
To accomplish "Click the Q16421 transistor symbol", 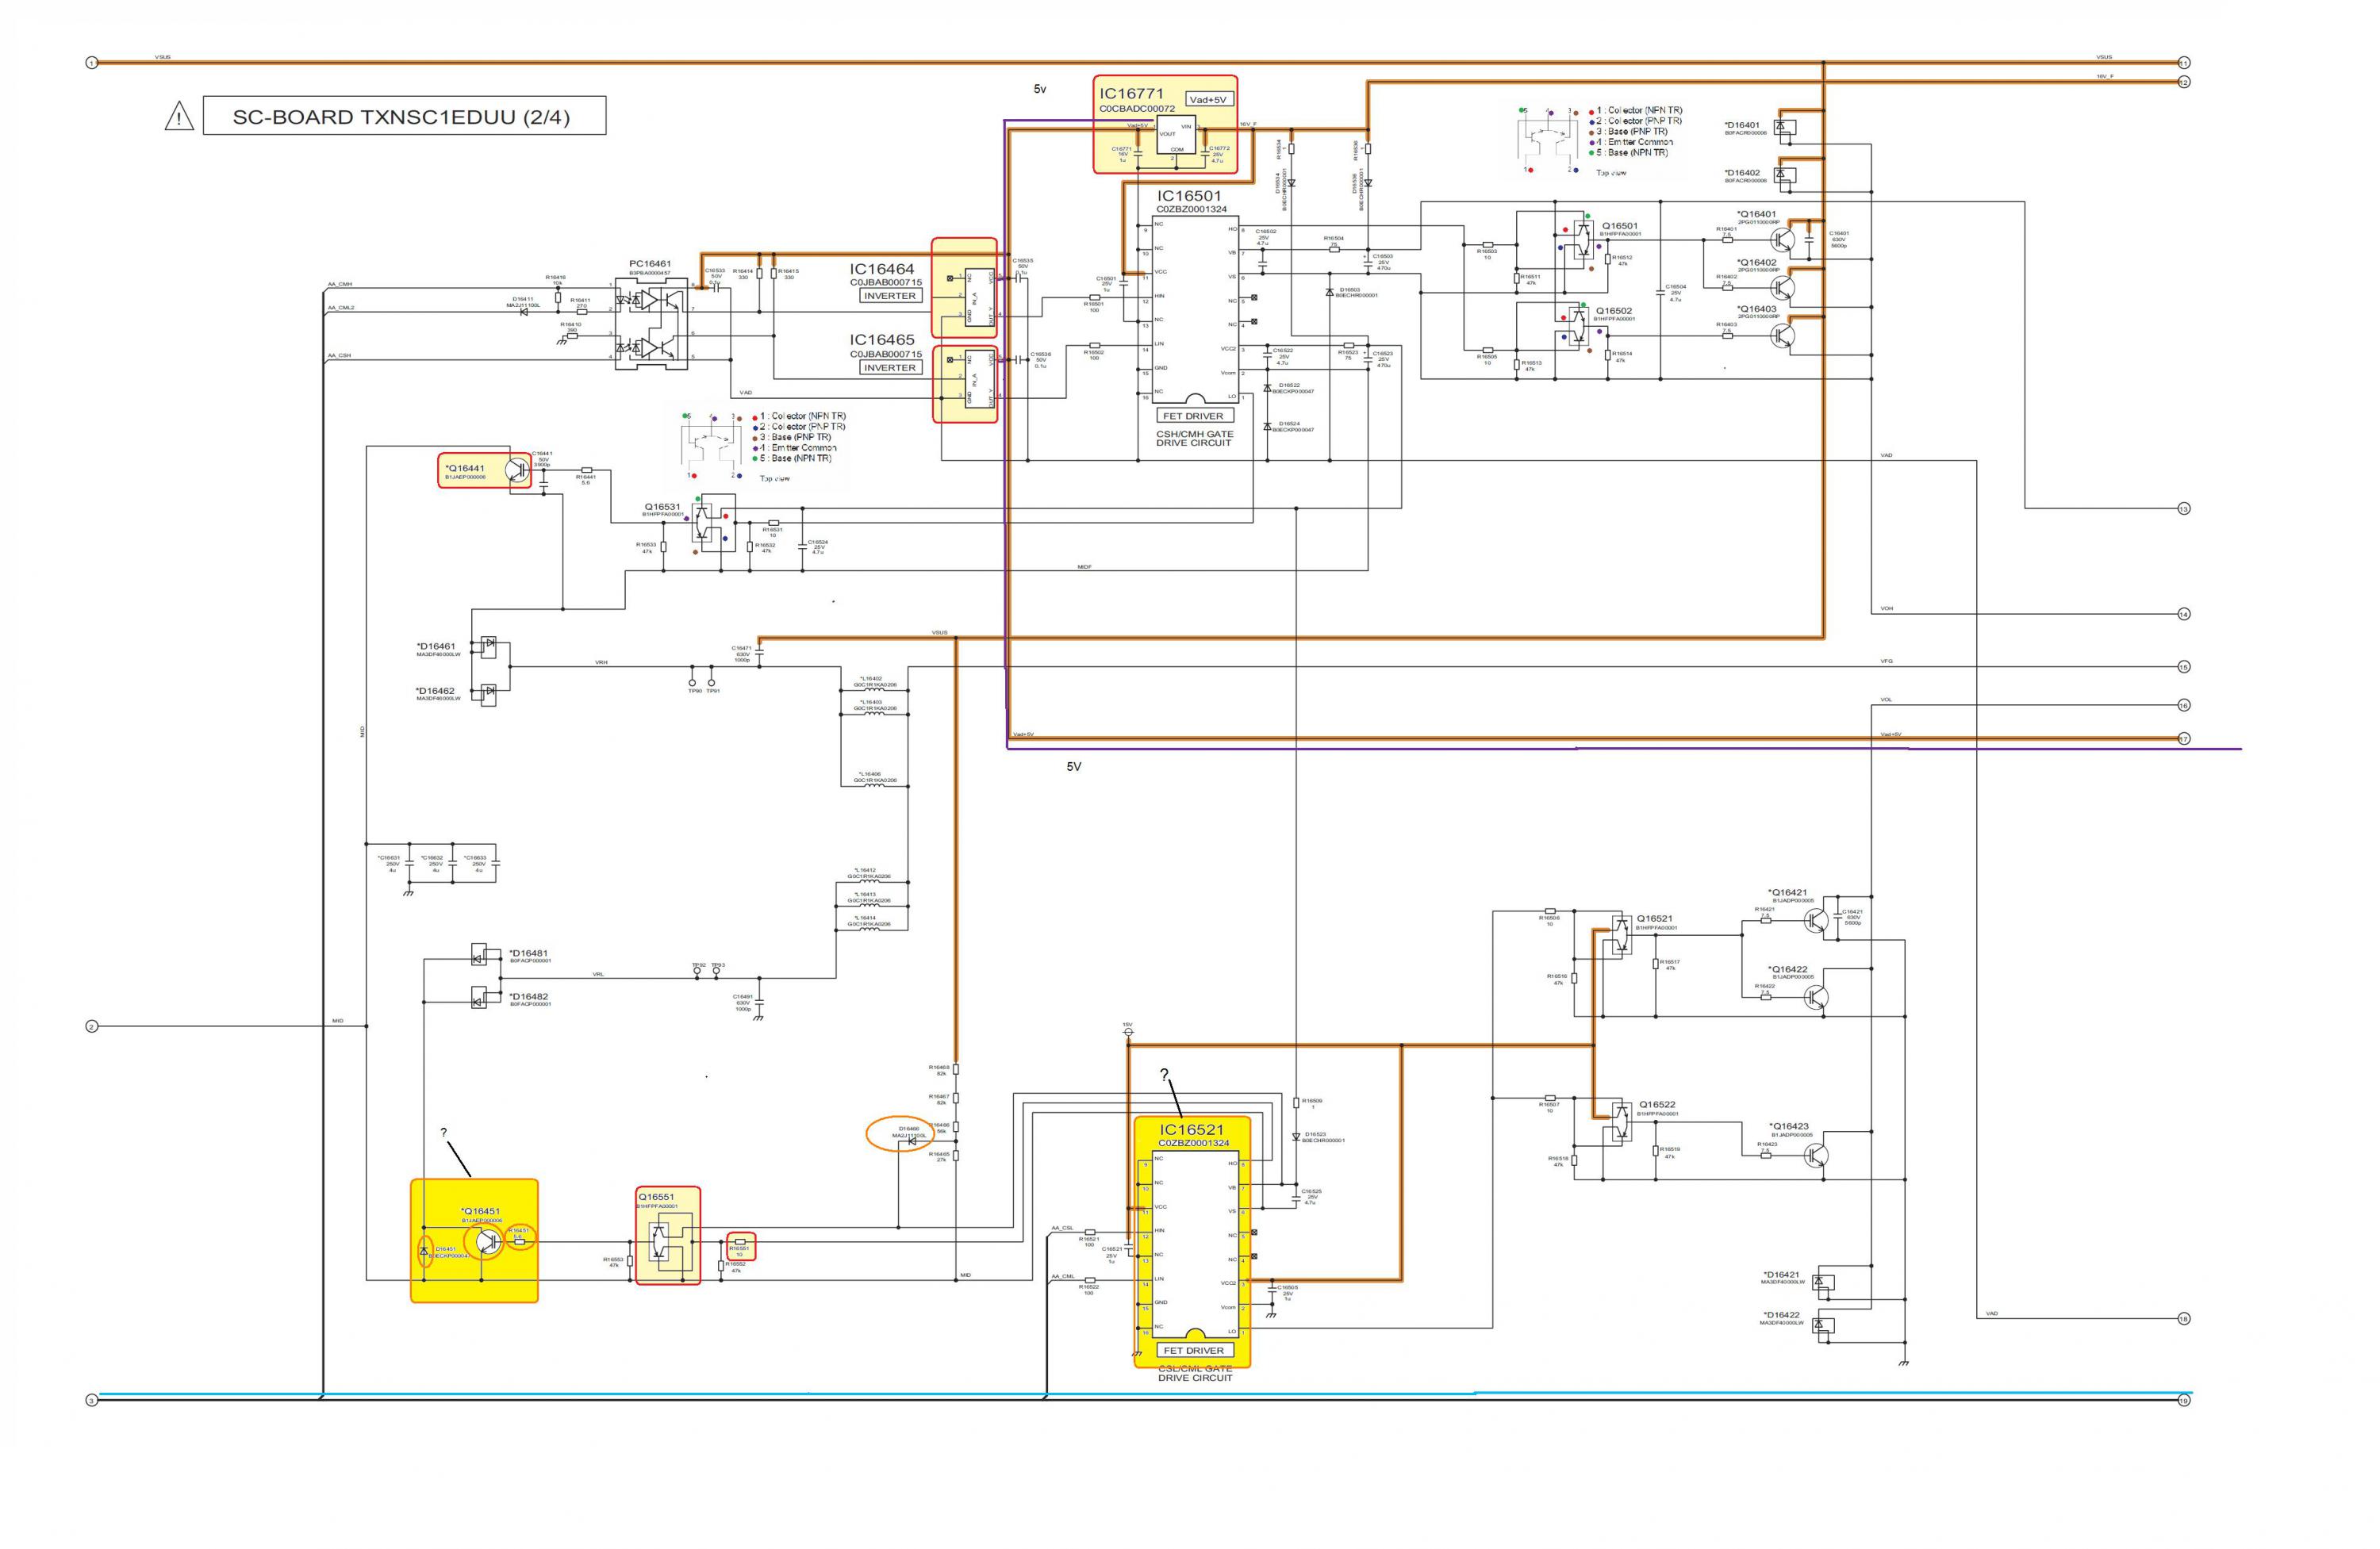I will (x=1816, y=919).
